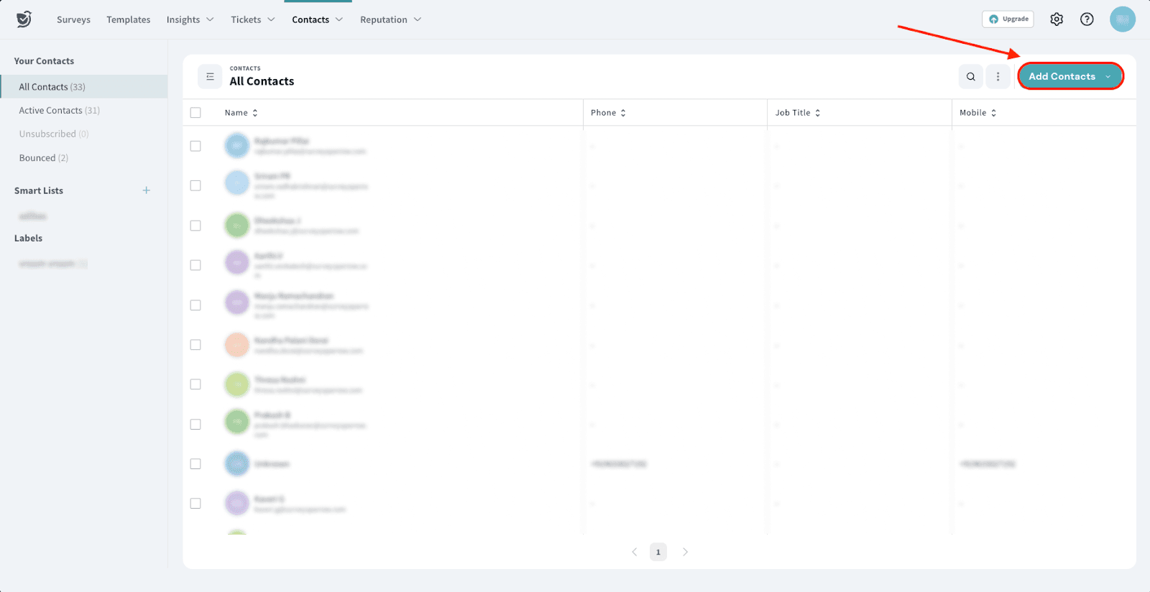Image resolution: width=1150 pixels, height=592 pixels.
Task: Open the user profile avatar
Action: coord(1122,19)
